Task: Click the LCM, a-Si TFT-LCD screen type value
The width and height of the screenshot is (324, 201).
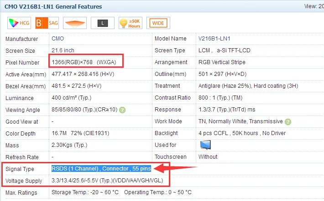Action: [225, 50]
